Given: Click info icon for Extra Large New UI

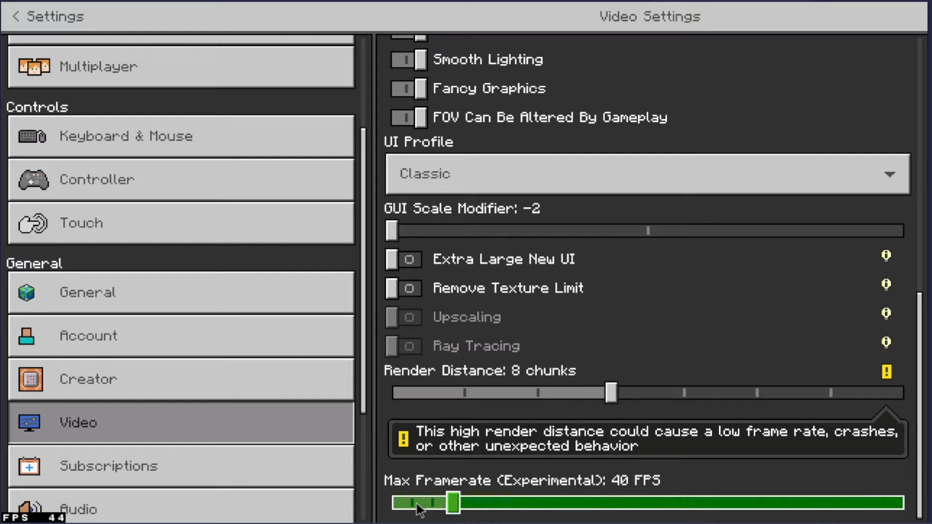Looking at the screenshot, I should [x=886, y=256].
